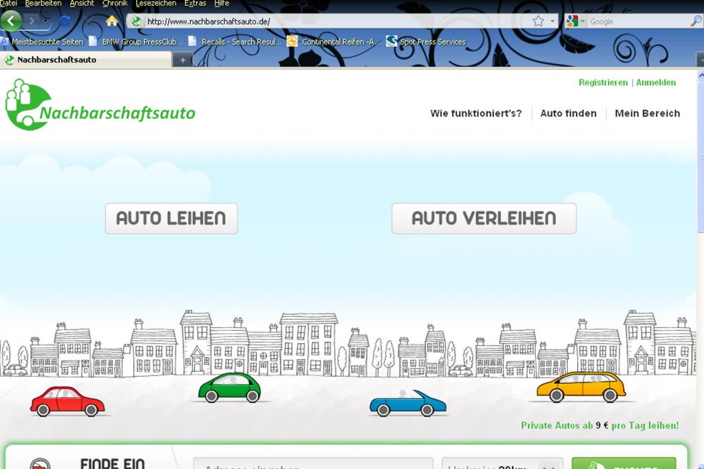Click the green browser back arrow

(11, 21)
